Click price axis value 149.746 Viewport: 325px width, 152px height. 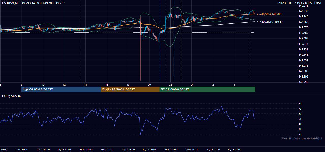303,16
